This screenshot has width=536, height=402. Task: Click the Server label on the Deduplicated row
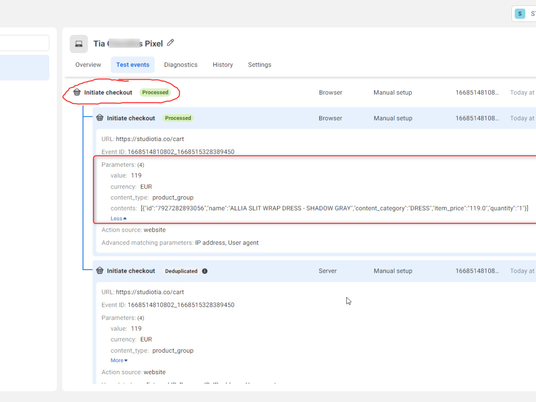(x=327, y=271)
